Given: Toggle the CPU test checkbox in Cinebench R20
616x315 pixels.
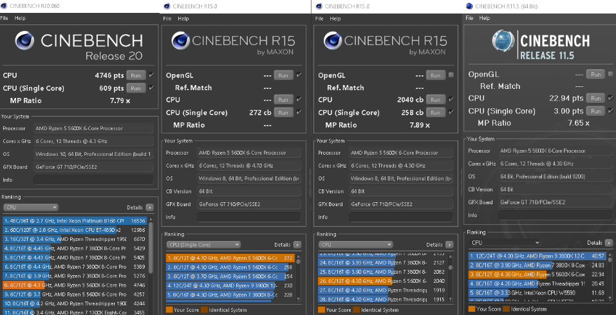Looking at the screenshot, I should (x=151, y=75).
